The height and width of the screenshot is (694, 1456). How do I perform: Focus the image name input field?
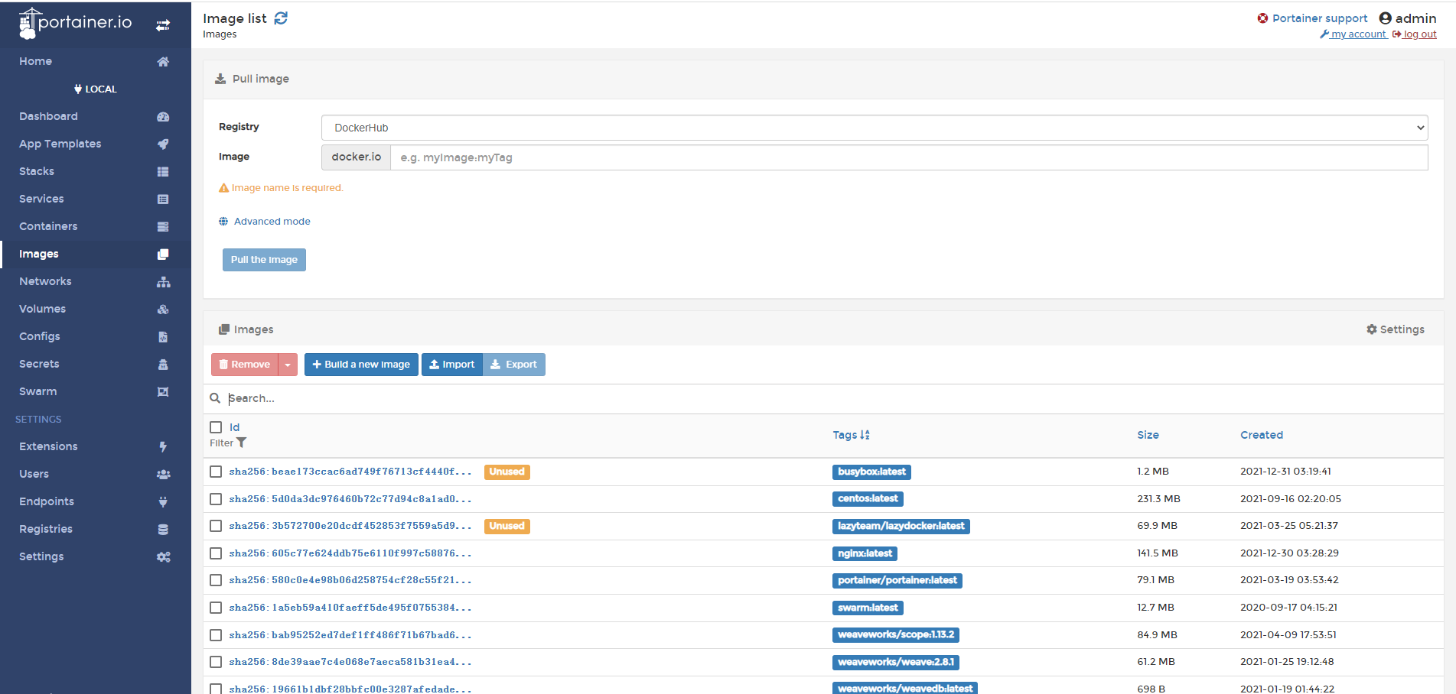click(x=909, y=157)
